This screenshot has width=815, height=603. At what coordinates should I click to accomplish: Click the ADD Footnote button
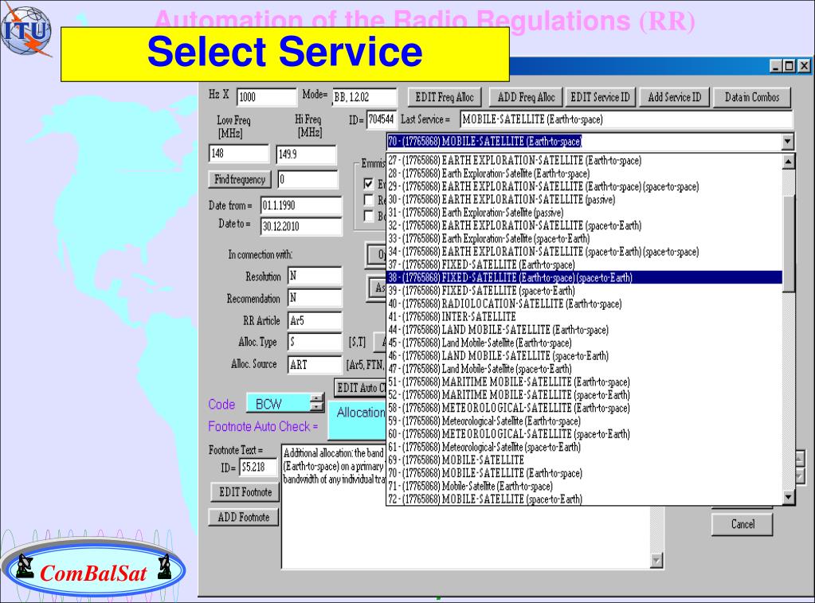tap(243, 517)
